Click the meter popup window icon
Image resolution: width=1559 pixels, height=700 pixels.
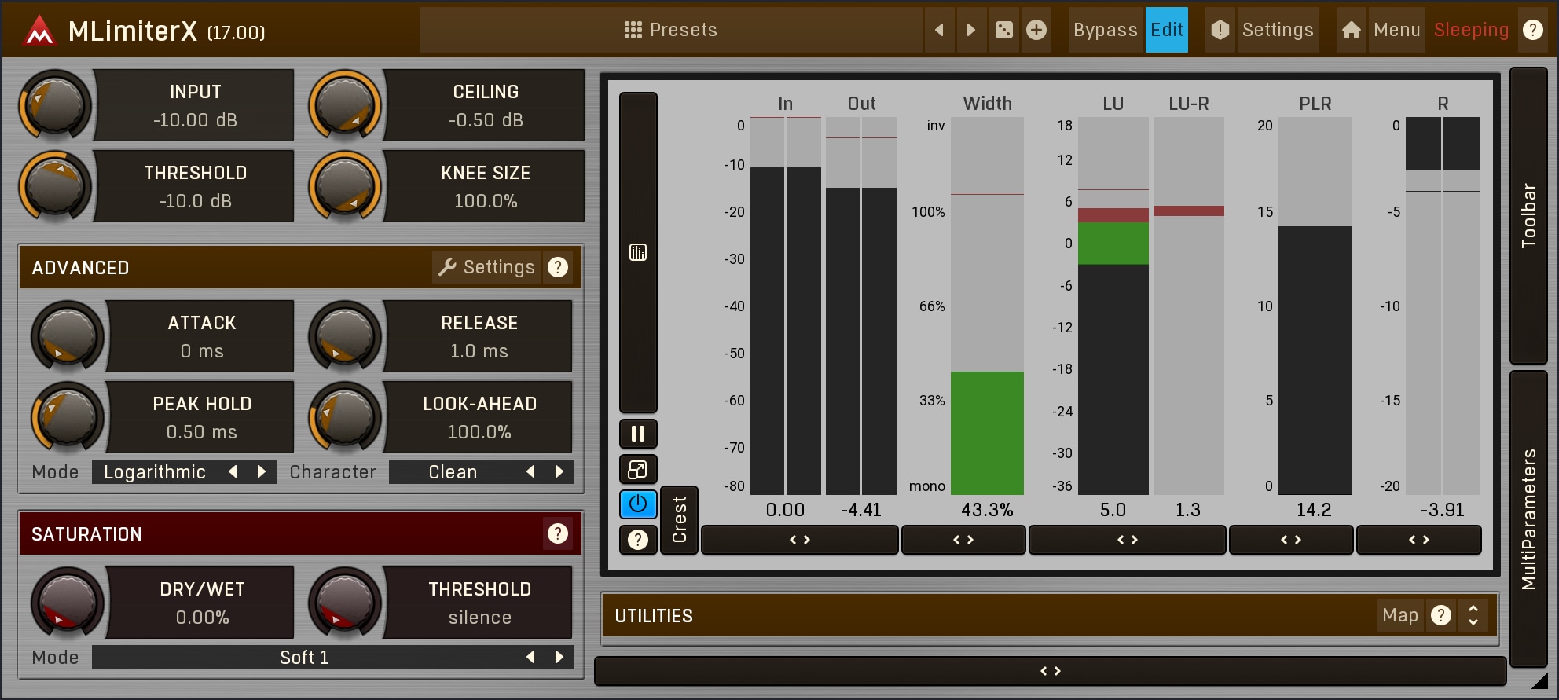click(637, 470)
